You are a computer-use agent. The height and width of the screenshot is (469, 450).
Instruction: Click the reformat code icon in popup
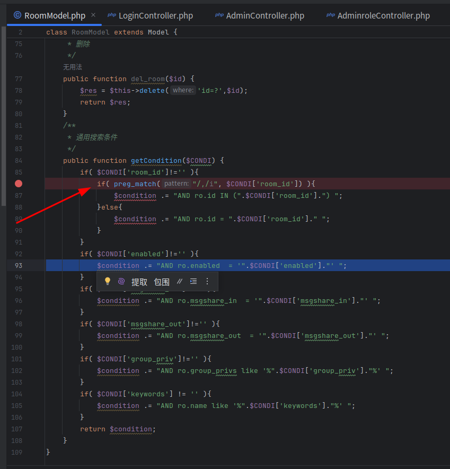(x=193, y=281)
